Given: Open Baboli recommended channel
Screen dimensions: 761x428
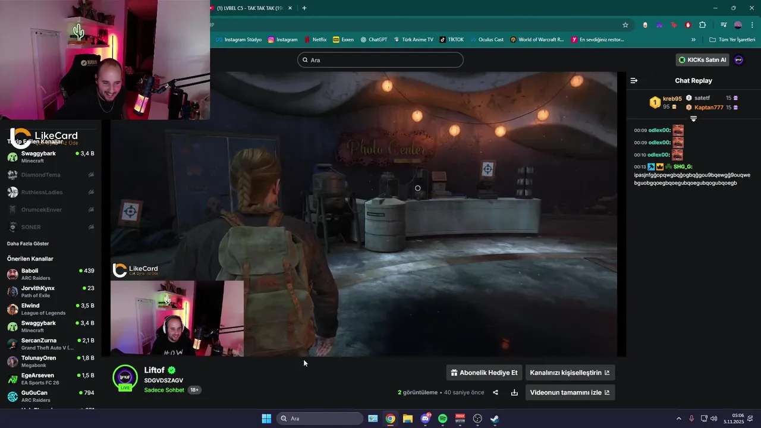Looking at the screenshot, I should [51, 274].
